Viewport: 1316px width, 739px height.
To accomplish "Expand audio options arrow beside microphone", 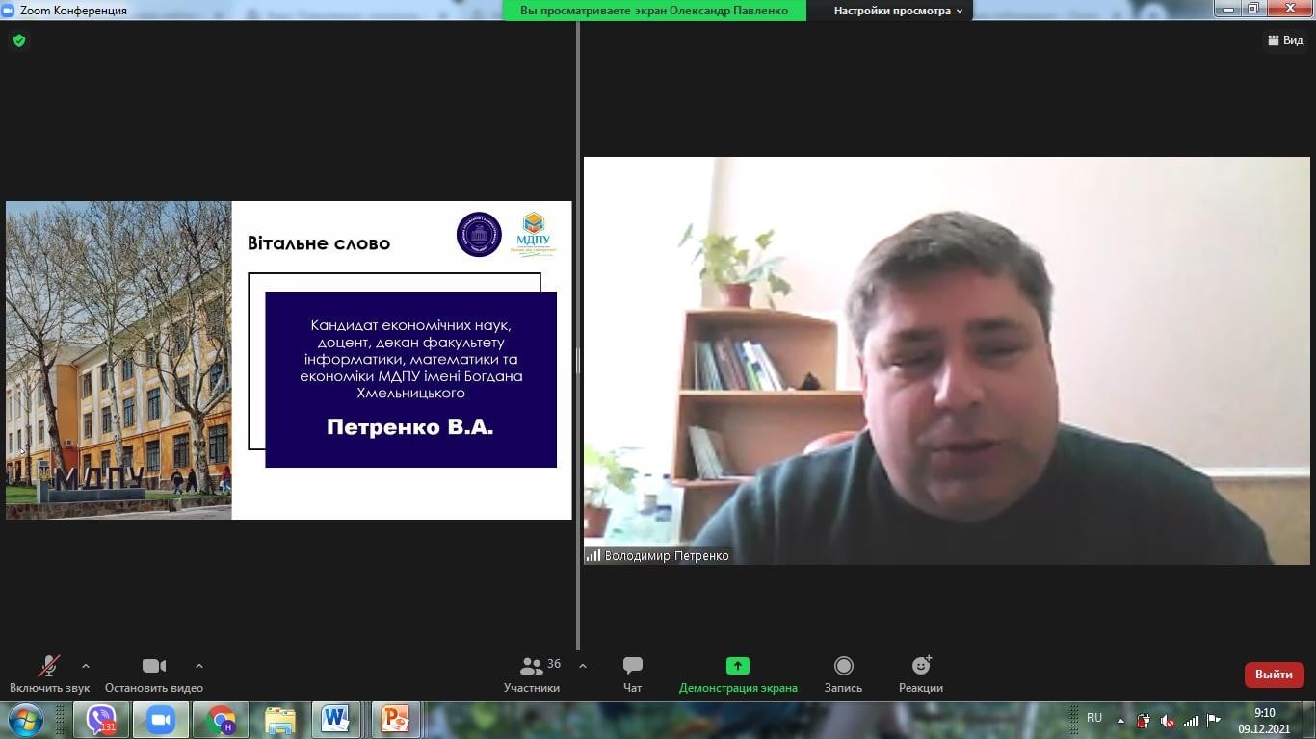I will pyautogui.click(x=86, y=666).
